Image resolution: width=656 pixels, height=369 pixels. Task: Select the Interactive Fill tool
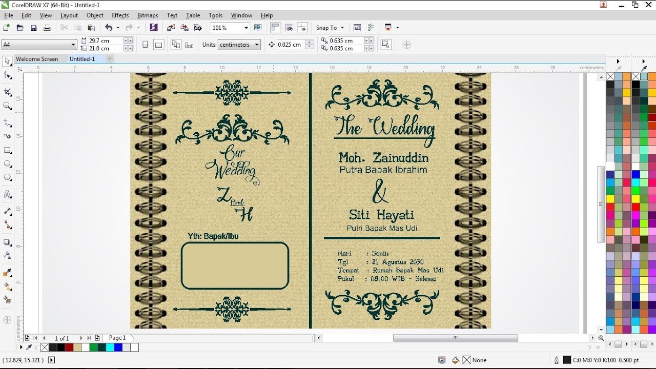point(7,286)
